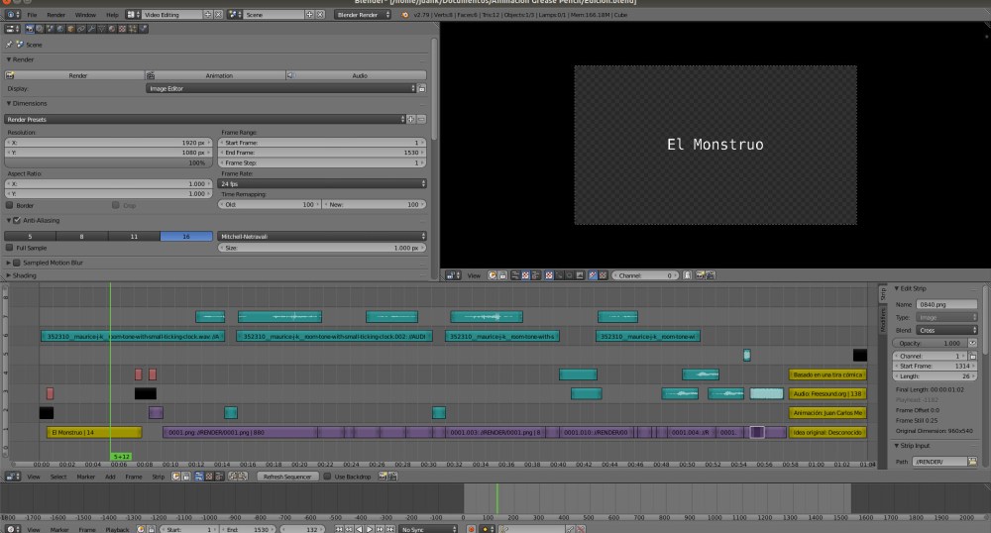The width and height of the screenshot is (991, 533).
Task: Click the Animation render button
Action: (218, 74)
